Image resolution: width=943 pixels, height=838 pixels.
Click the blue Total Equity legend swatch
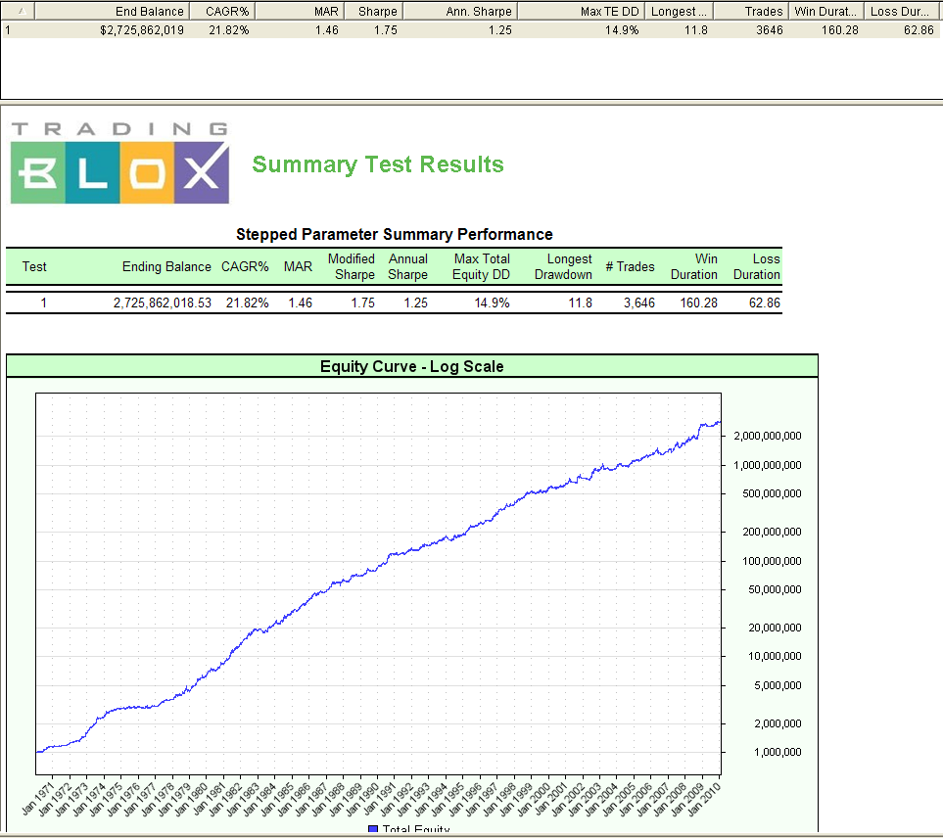tap(372, 830)
